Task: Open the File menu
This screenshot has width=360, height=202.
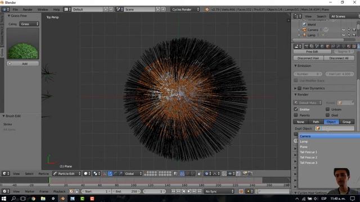Action: point(15,10)
